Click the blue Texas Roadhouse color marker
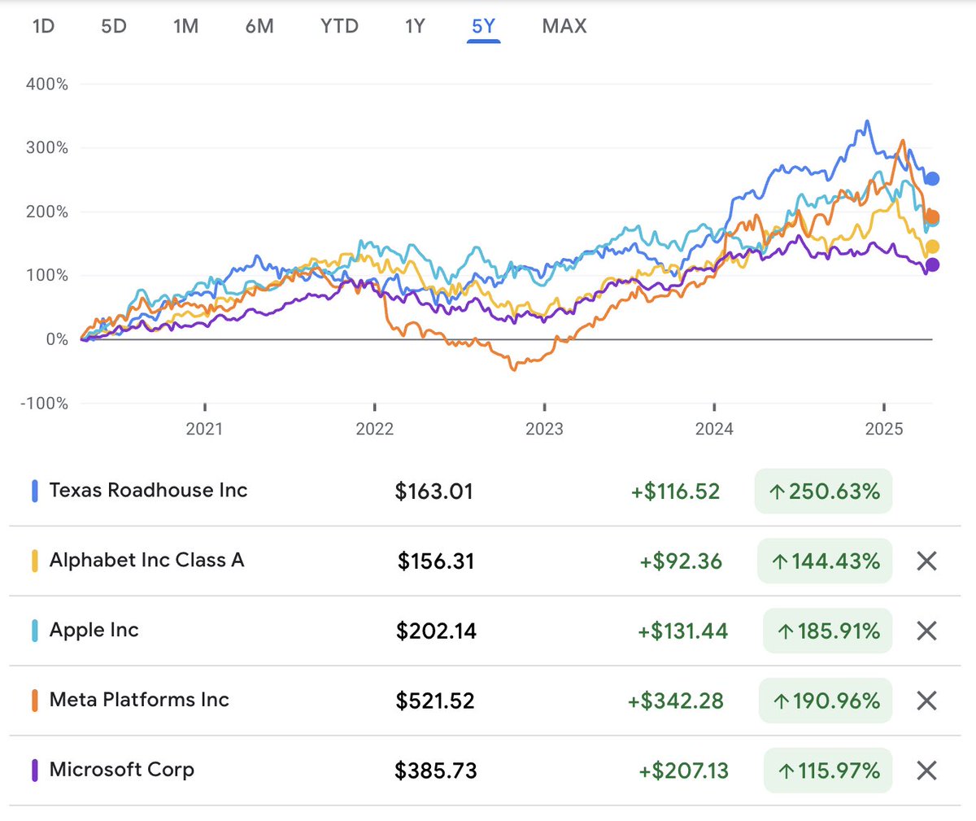The width and height of the screenshot is (976, 821). [x=35, y=491]
